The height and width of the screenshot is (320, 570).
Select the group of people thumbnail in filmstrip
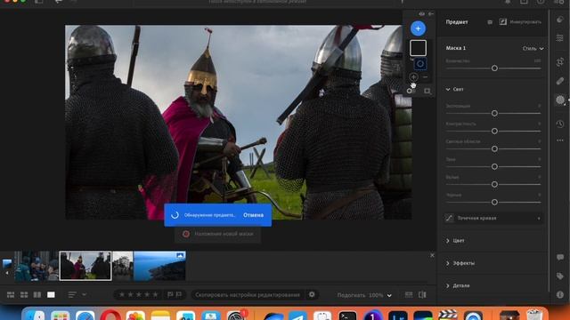pyautogui.click(x=36, y=266)
